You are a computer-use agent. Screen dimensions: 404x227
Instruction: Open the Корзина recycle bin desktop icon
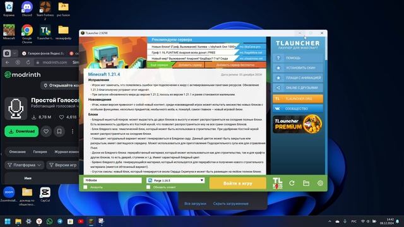point(9,9)
